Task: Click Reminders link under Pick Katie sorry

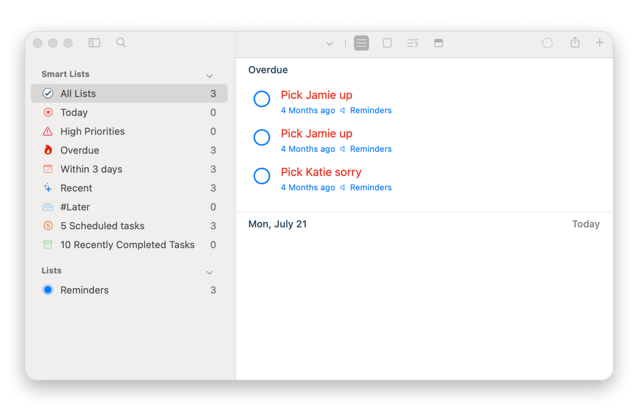Action: tap(371, 187)
